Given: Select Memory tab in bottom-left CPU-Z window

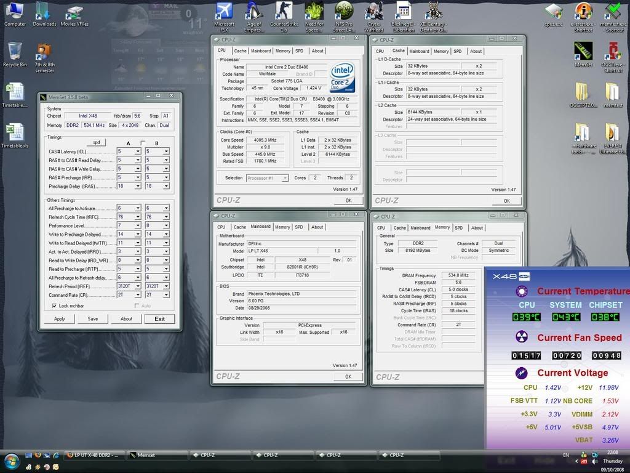Looking at the screenshot, I should tap(282, 227).
